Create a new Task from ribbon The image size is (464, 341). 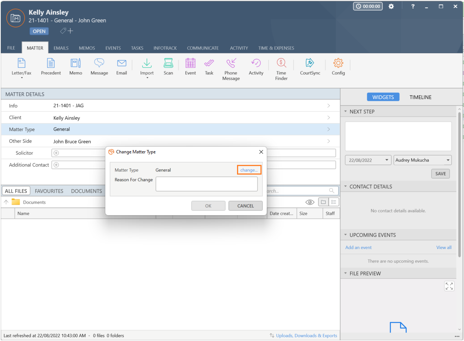(x=209, y=67)
